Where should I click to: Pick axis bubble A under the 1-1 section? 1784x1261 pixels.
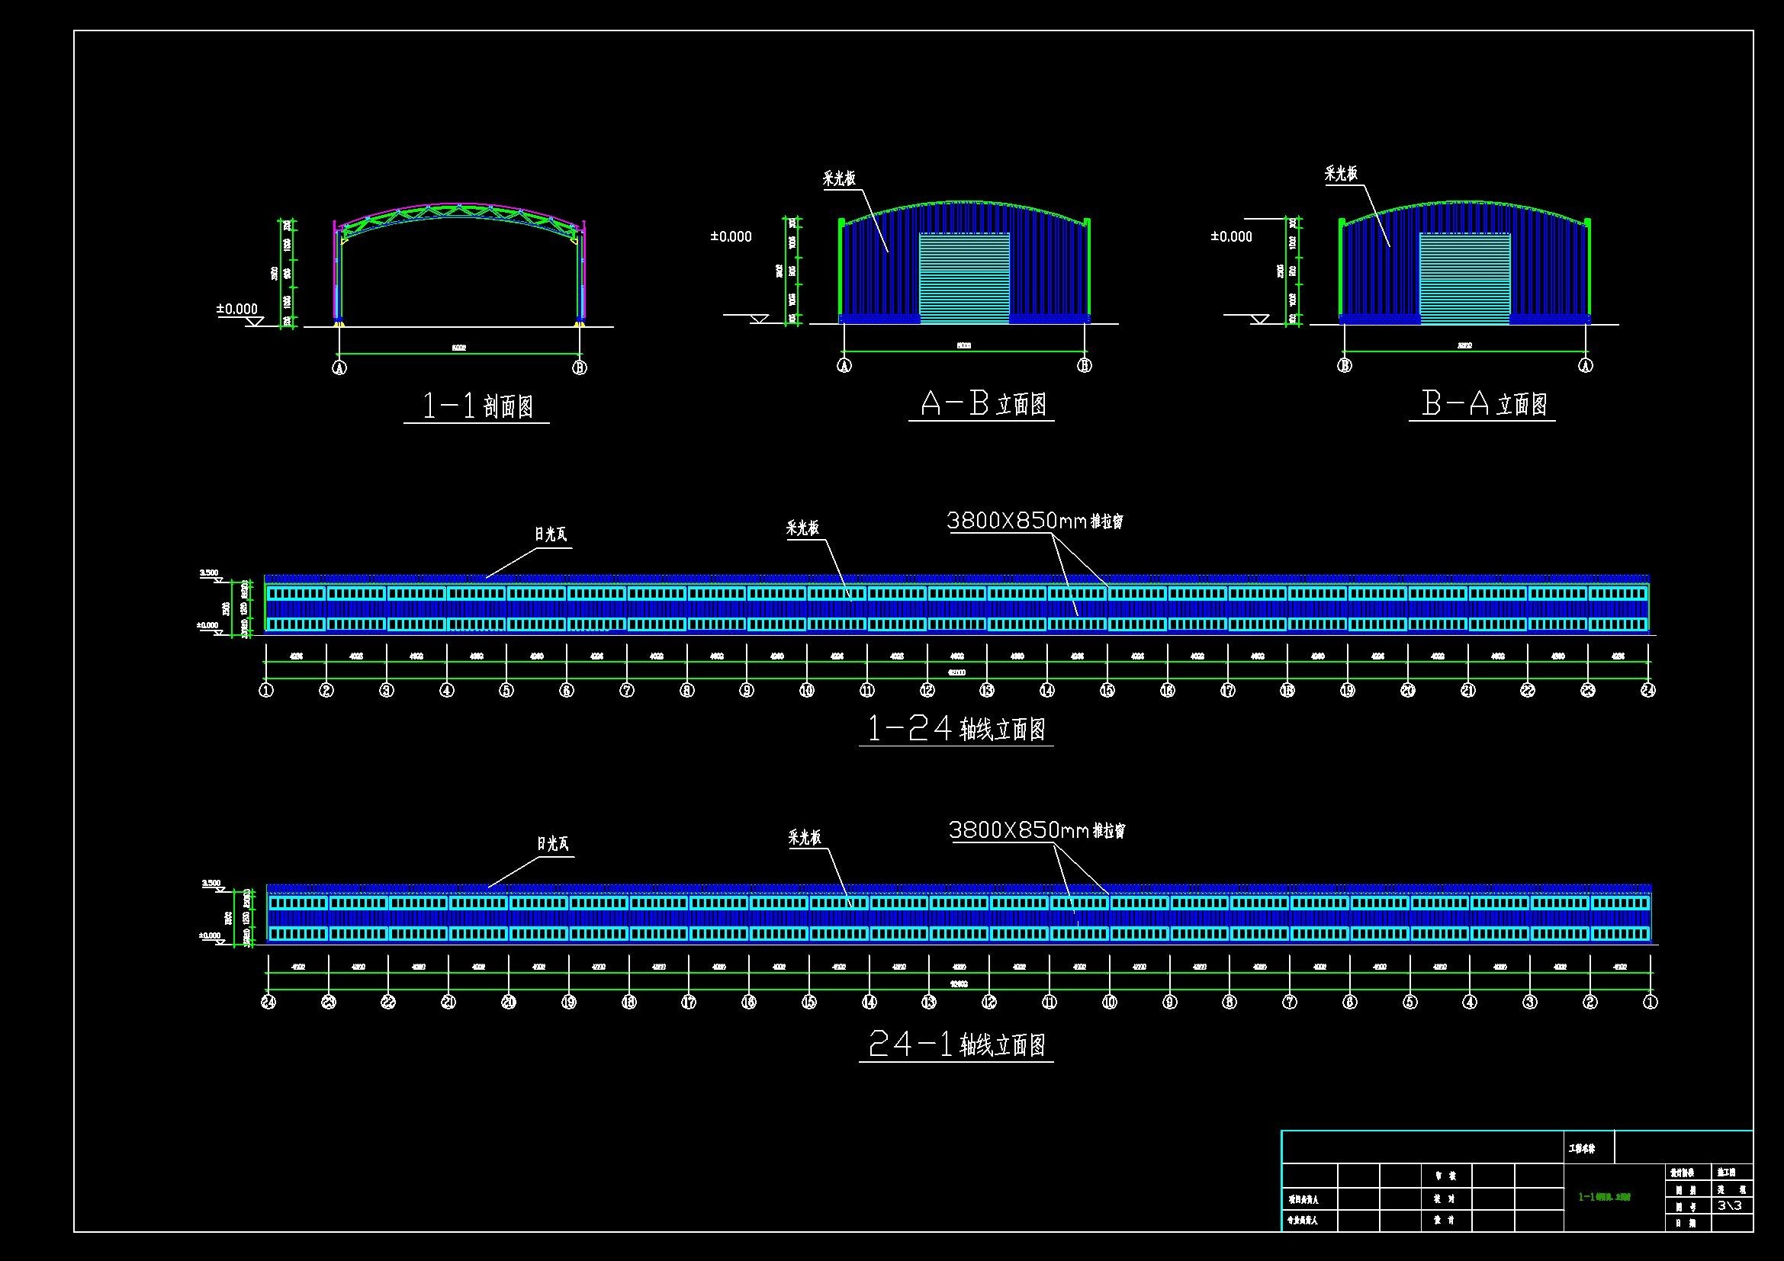click(x=339, y=368)
